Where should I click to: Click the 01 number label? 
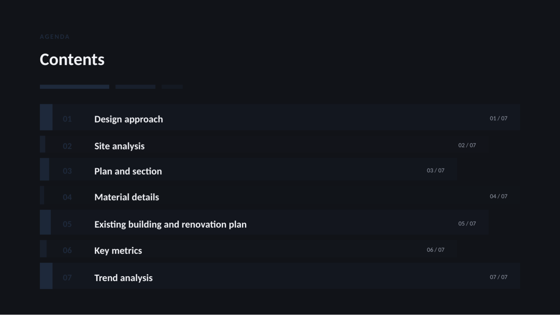(x=67, y=119)
